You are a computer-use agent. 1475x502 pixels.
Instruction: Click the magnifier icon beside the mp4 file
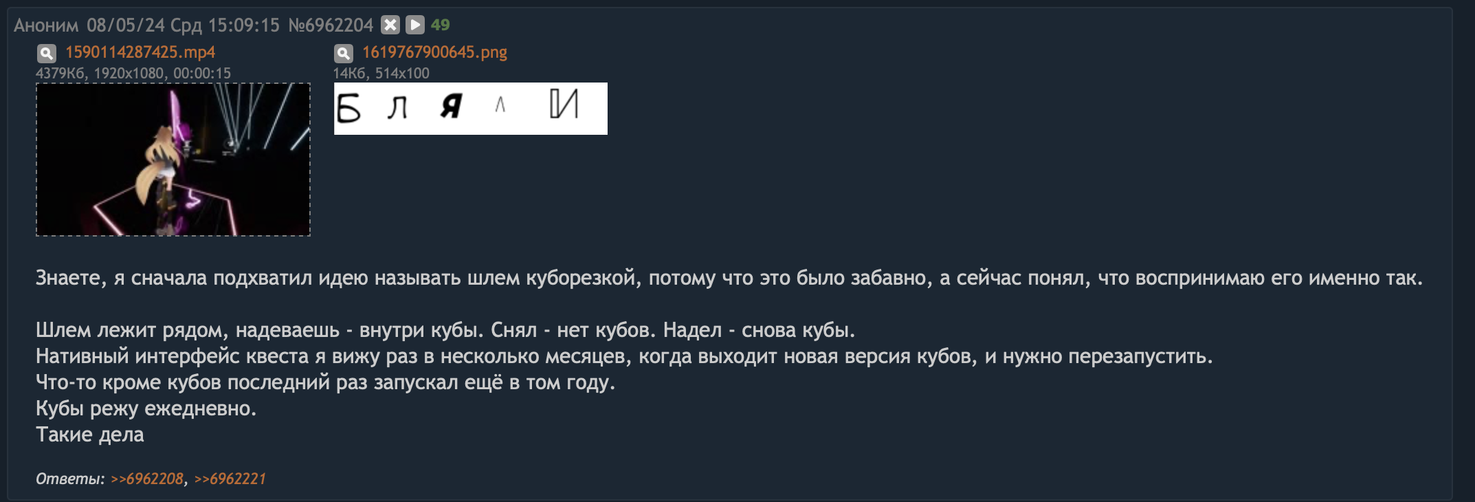click(x=46, y=53)
